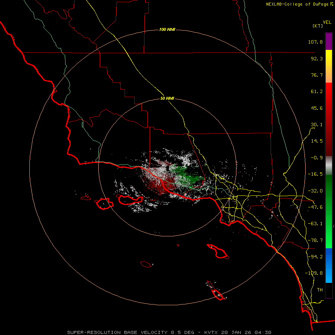Select the 30.1 velocity scale value
The width and height of the screenshot is (335, 335).
[317, 125]
